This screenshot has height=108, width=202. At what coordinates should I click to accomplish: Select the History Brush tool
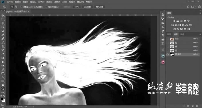pyautogui.click(x=3, y=50)
